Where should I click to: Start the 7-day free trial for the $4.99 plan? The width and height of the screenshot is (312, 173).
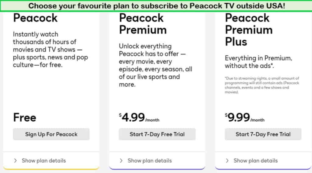[x=157, y=134]
